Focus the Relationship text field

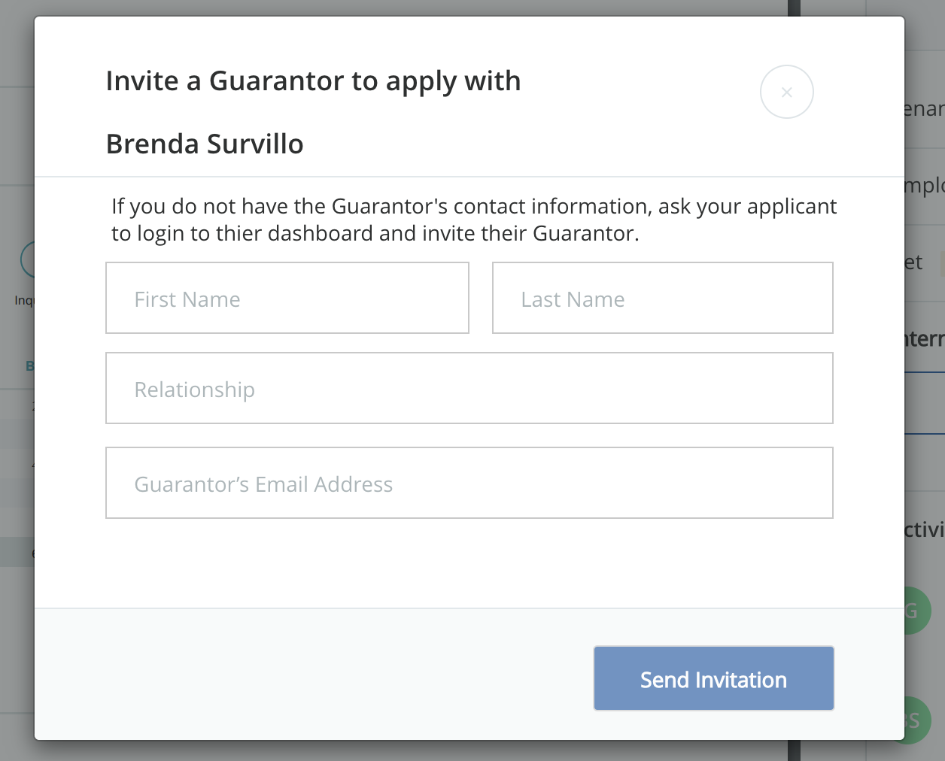tap(469, 388)
